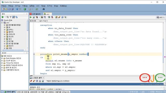
Task: Click the 컴파일러 - 로그 panel title
Action: pyautogui.click(x=35, y=87)
